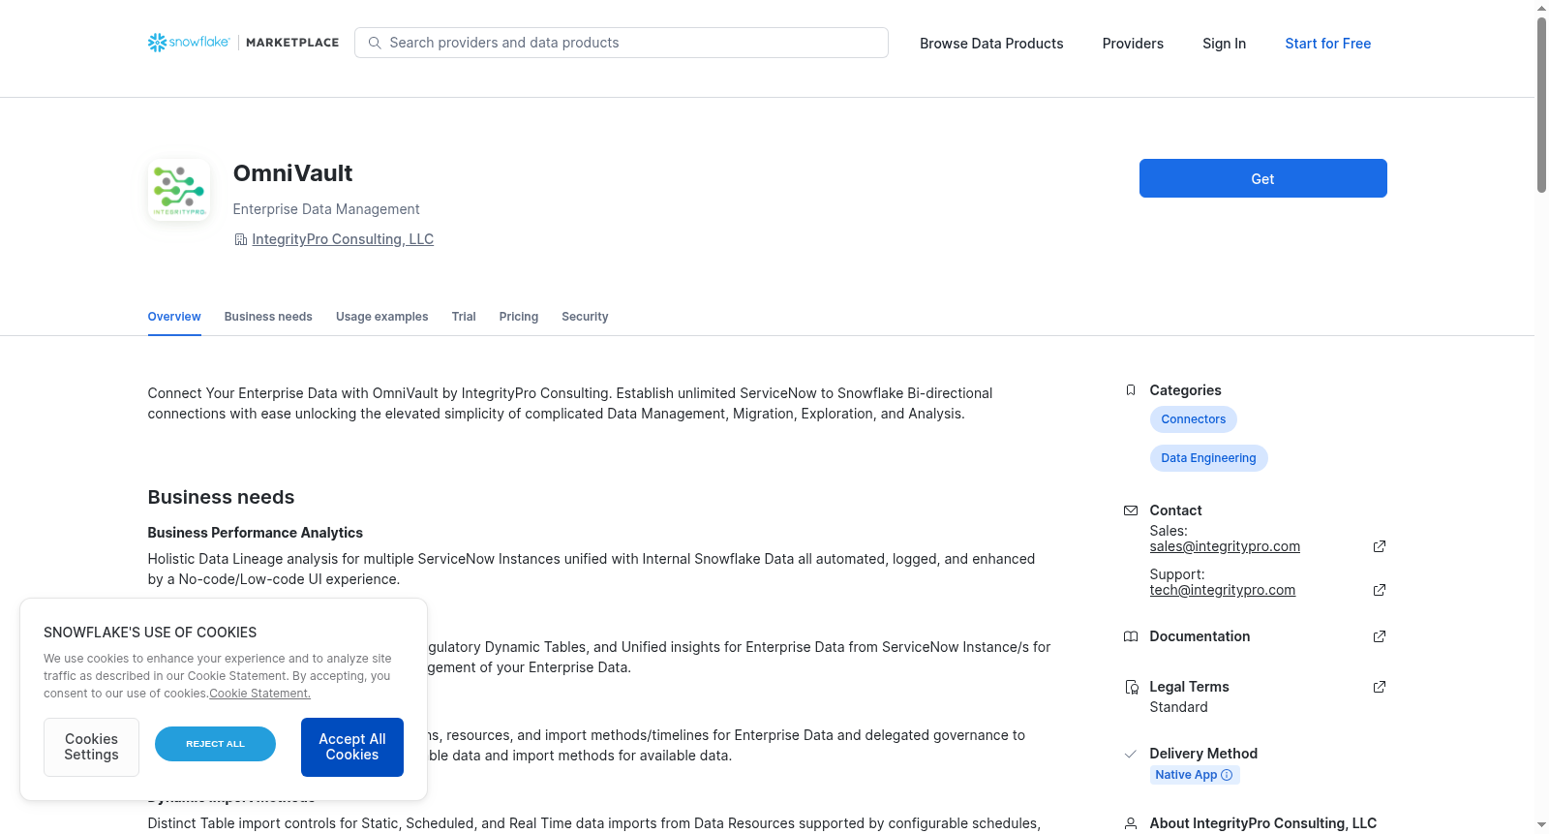Viewport: 1549px width, 834px height.
Task: Click the page vertical scrollbar thumb
Action: pos(1541,105)
